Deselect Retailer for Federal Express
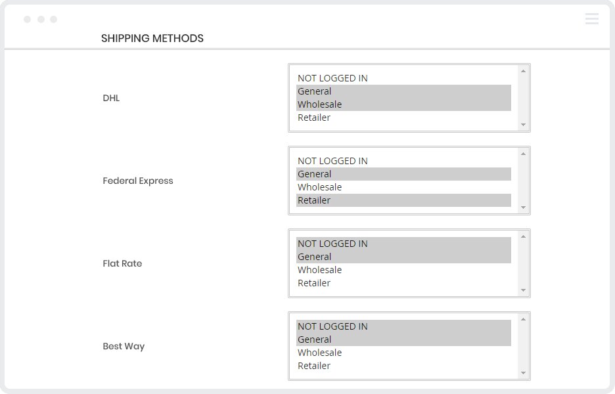The image size is (615, 394). (314, 200)
